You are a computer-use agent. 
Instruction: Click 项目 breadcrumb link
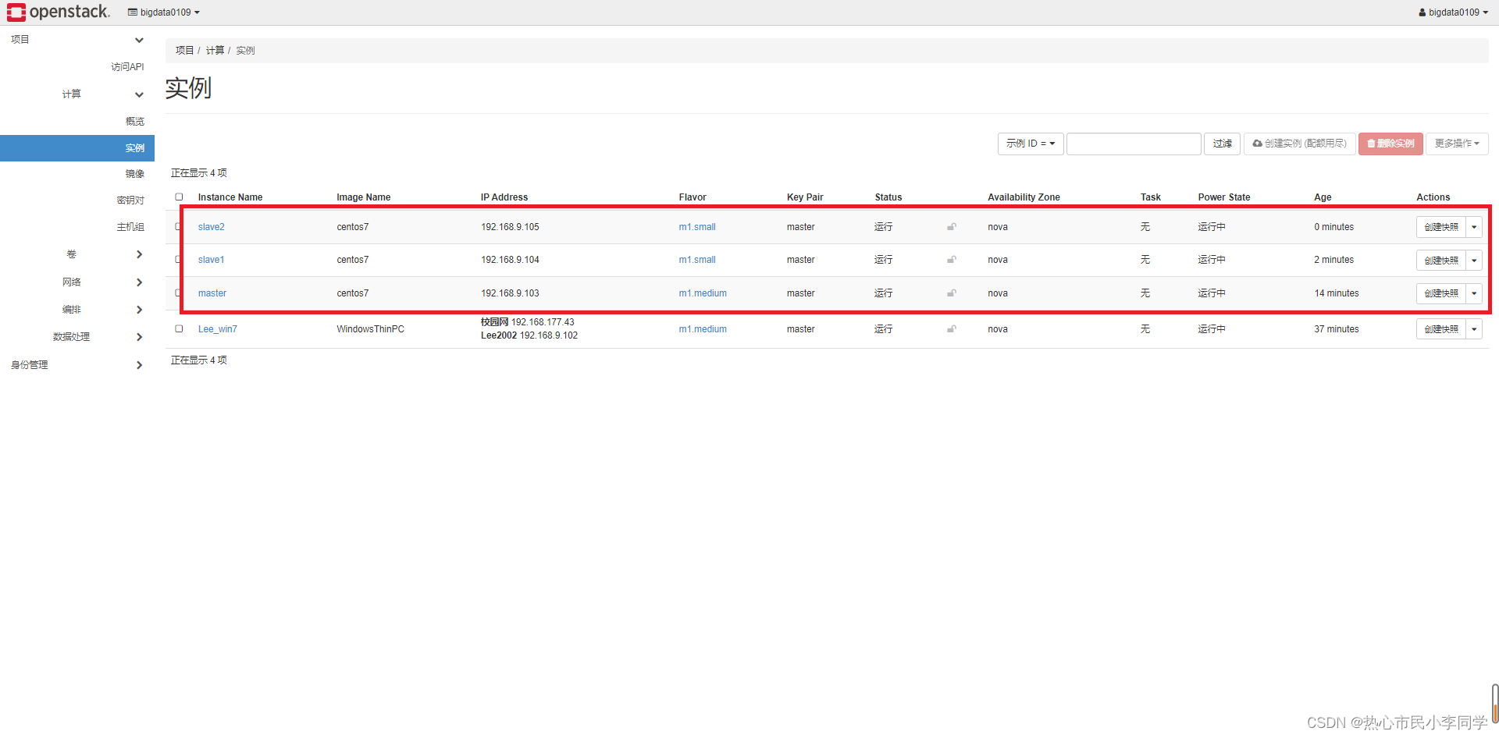184,50
